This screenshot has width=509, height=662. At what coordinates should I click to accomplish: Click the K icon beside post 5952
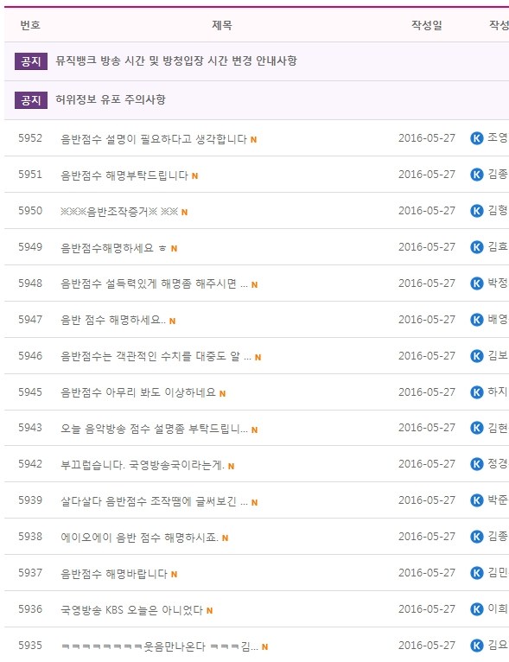(x=476, y=138)
